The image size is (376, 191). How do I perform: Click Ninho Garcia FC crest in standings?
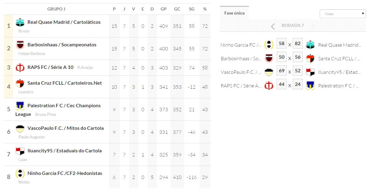click(20, 173)
